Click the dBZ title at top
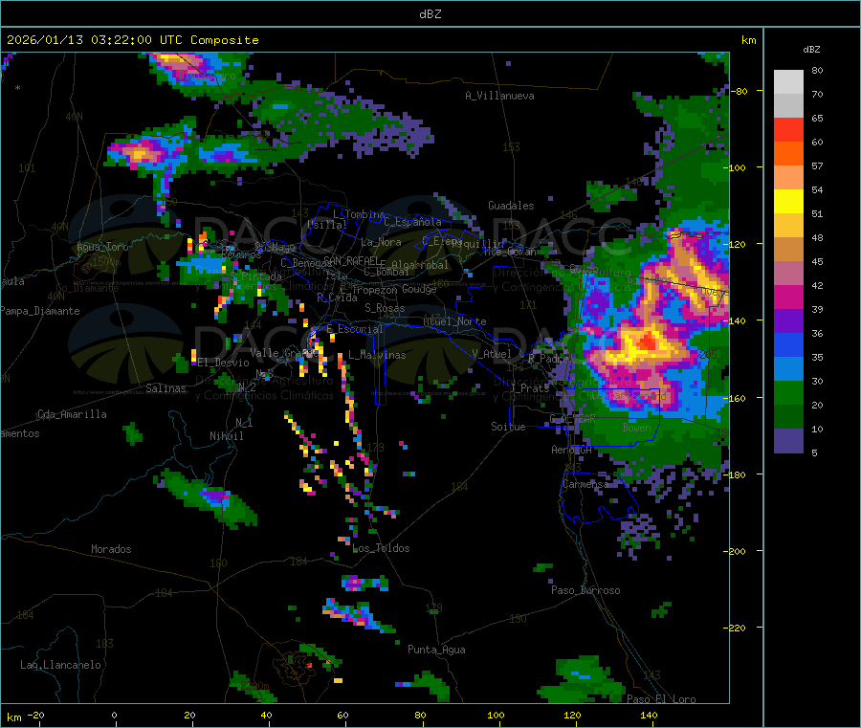 tap(430, 14)
